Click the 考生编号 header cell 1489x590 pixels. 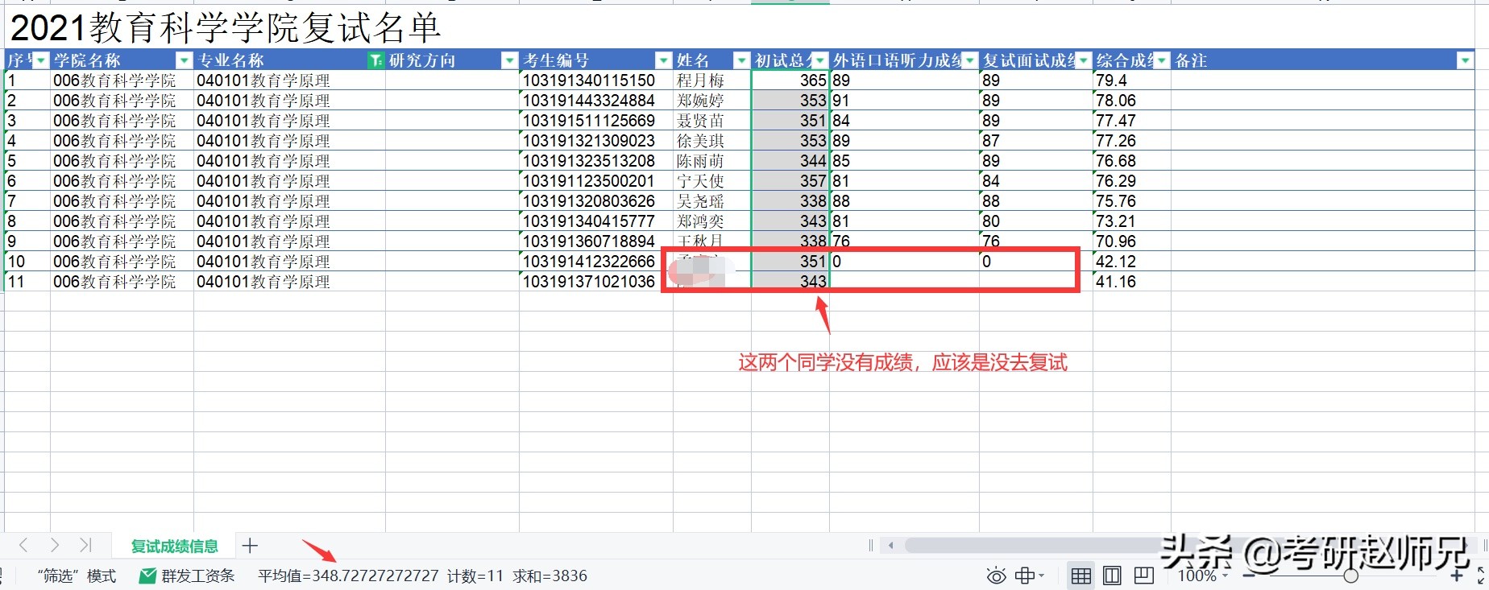(596, 60)
